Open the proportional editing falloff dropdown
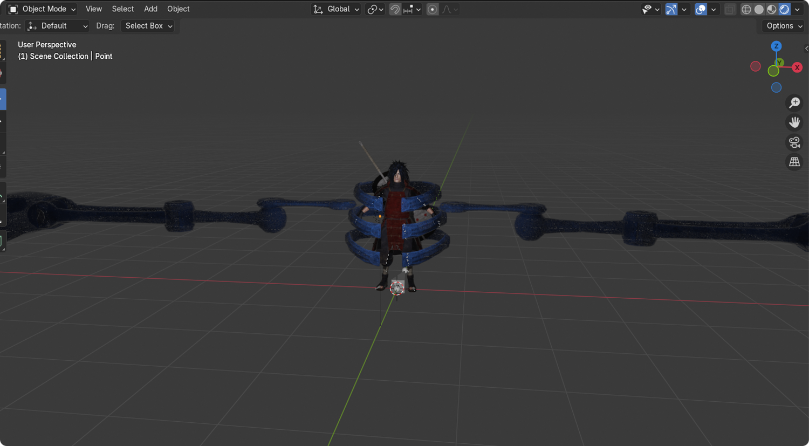 coord(450,9)
